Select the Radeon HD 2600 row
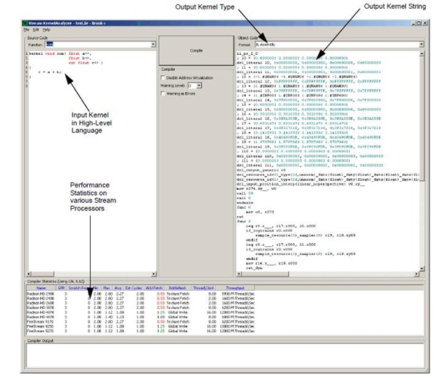 140,303
